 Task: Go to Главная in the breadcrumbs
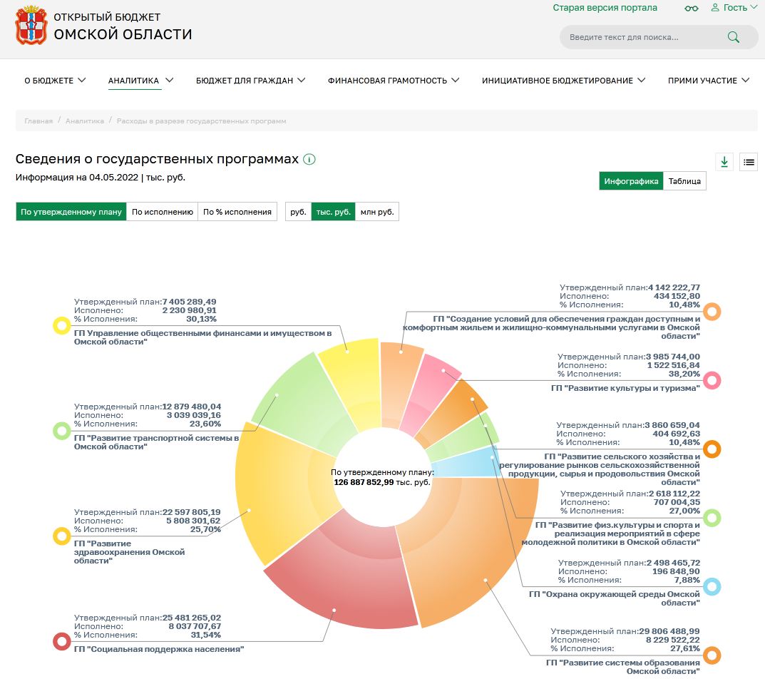[x=38, y=121]
